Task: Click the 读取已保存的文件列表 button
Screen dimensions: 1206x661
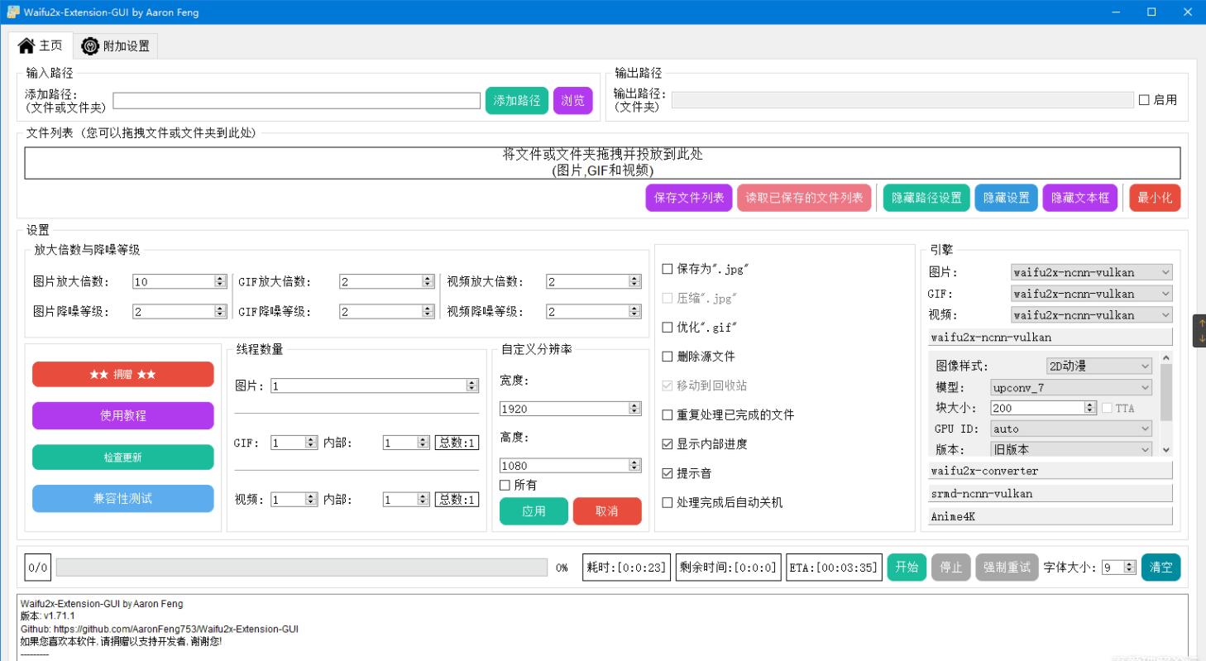Action: click(x=804, y=198)
